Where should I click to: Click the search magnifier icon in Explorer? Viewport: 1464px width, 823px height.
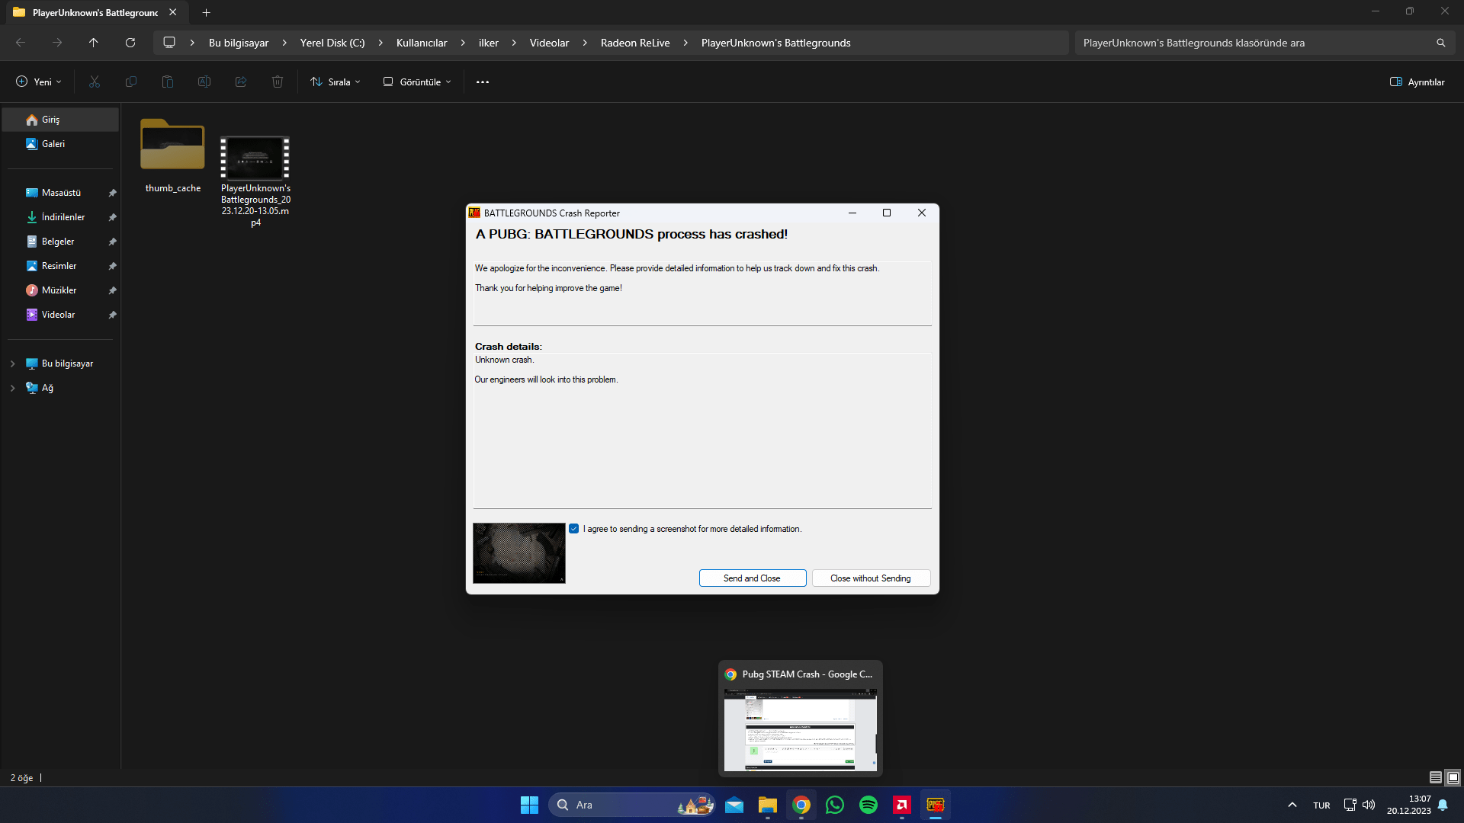[1441, 43]
